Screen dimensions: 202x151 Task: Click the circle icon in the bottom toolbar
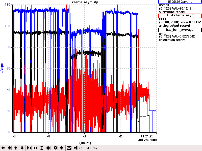click(x=55, y=148)
